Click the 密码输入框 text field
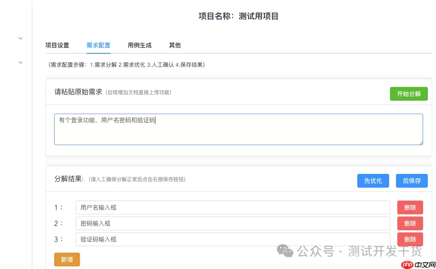 point(232,223)
